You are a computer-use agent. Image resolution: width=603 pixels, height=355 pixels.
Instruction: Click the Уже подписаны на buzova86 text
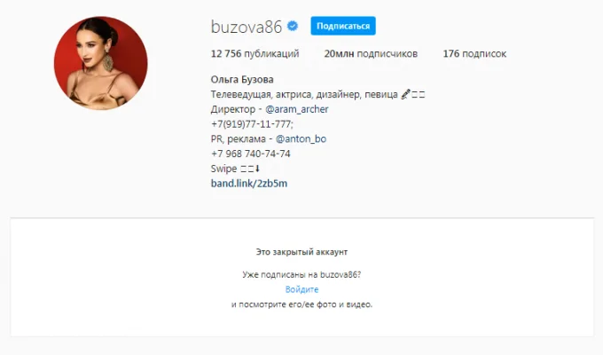(301, 275)
